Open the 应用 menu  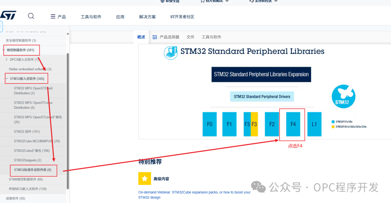click(x=120, y=17)
